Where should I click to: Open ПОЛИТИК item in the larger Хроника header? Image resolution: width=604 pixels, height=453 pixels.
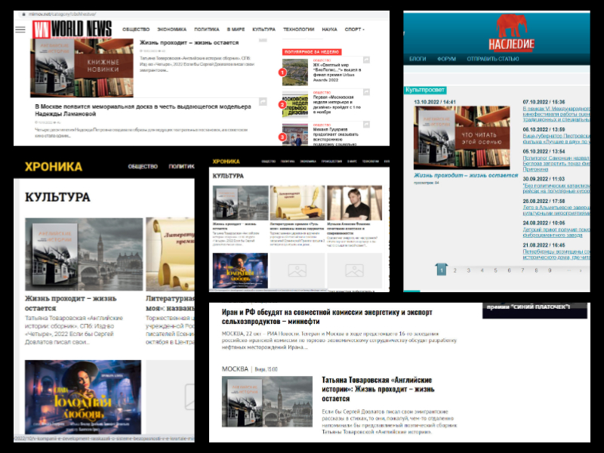point(181,166)
